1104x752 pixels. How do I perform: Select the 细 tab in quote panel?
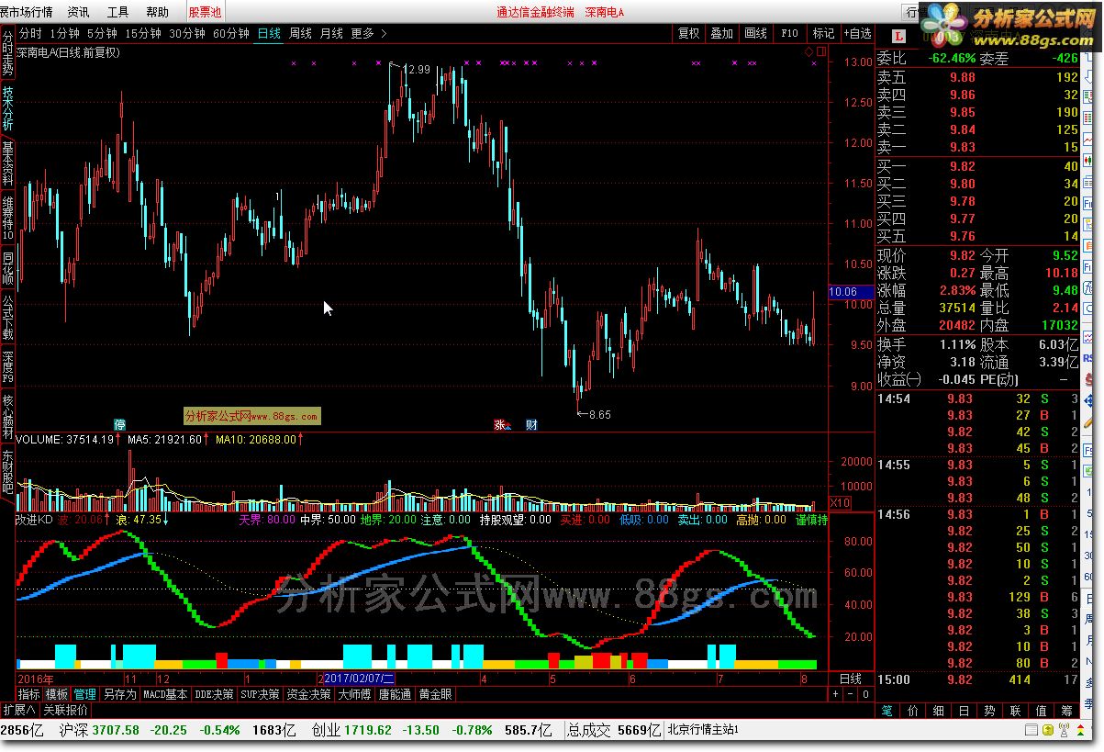click(939, 711)
